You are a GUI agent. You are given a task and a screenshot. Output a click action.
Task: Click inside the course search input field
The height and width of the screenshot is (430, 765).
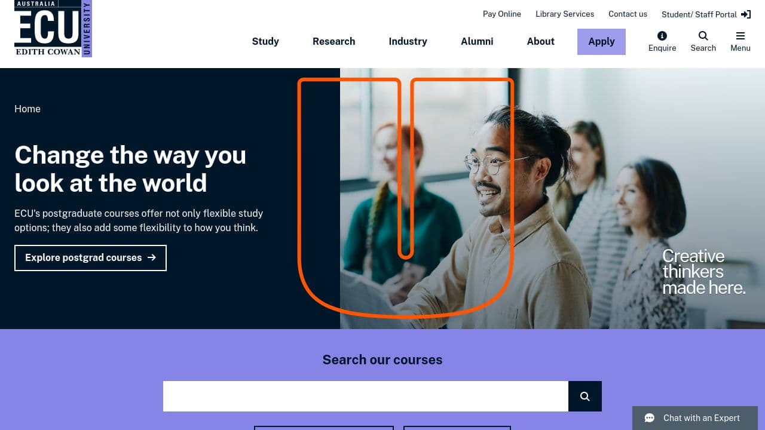(x=365, y=396)
